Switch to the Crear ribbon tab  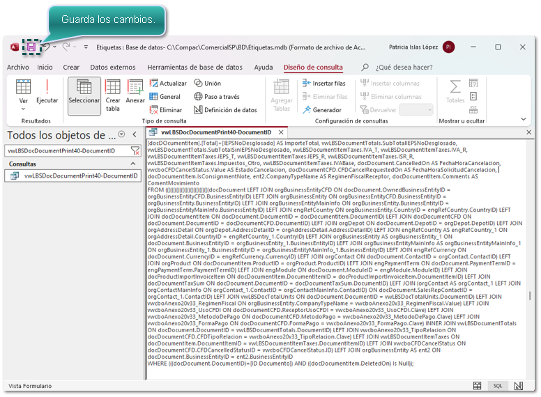coord(71,67)
